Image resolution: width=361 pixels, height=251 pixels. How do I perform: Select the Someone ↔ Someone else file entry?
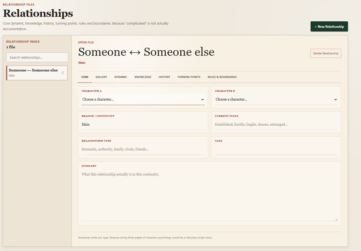tap(37, 73)
